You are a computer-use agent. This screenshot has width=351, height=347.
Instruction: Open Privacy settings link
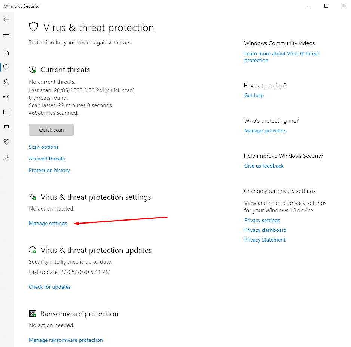pos(262,220)
